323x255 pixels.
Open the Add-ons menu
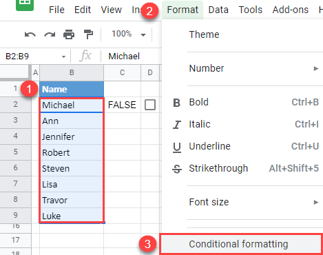tap(291, 10)
